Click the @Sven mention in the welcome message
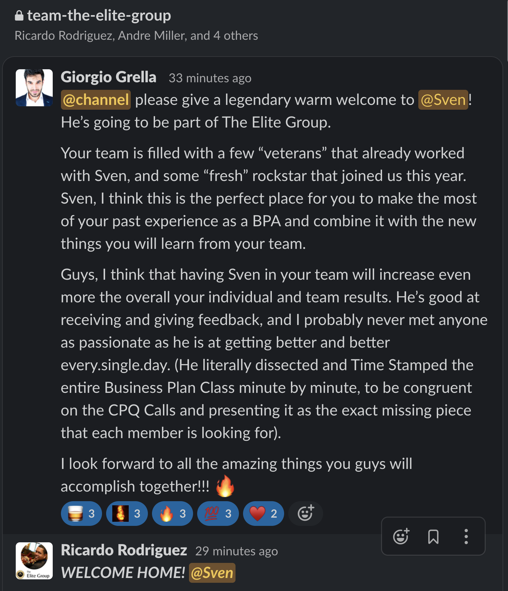The height and width of the screenshot is (591, 508). 443,99
